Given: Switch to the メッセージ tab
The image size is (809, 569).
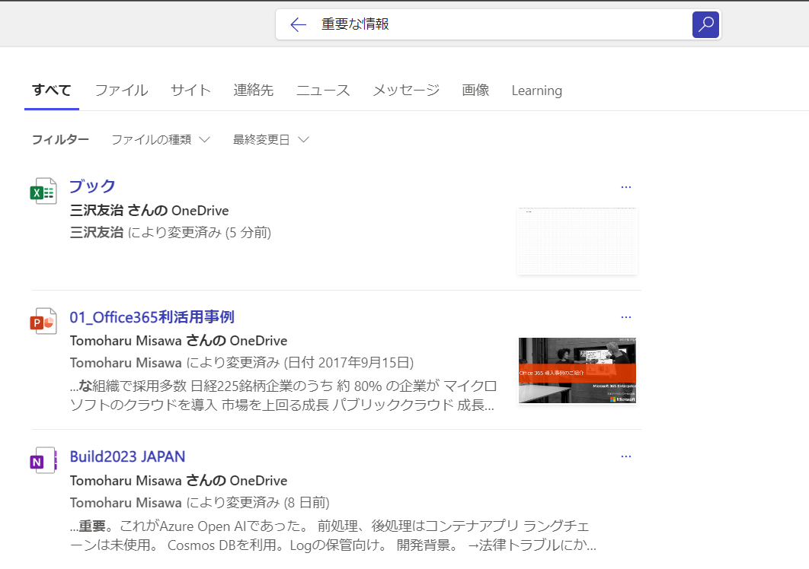Looking at the screenshot, I should tap(406, 91).
